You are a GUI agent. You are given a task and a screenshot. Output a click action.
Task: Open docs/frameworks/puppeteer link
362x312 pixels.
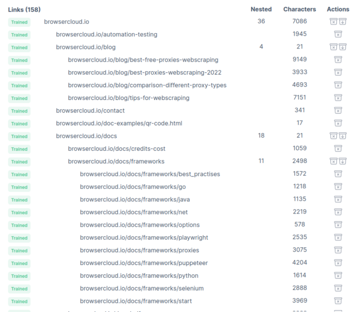(144, 263)
